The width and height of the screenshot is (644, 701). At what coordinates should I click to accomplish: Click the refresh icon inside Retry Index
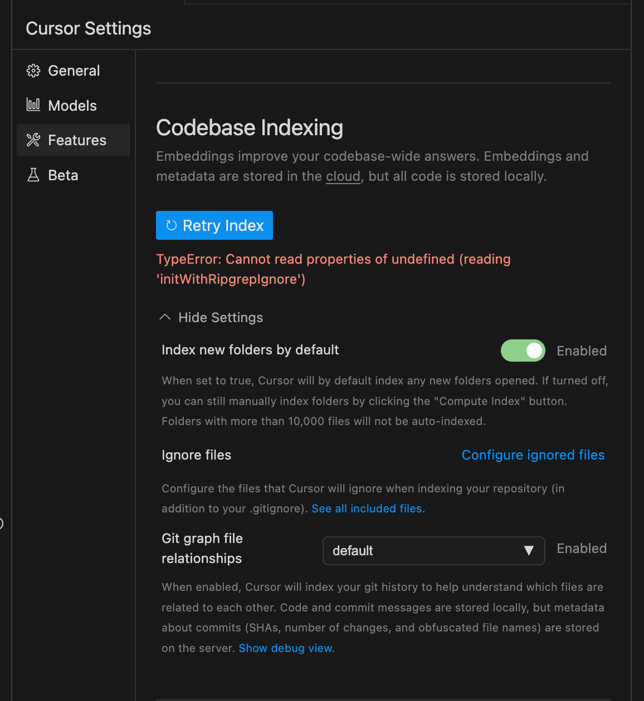click(x=172, y=225)
